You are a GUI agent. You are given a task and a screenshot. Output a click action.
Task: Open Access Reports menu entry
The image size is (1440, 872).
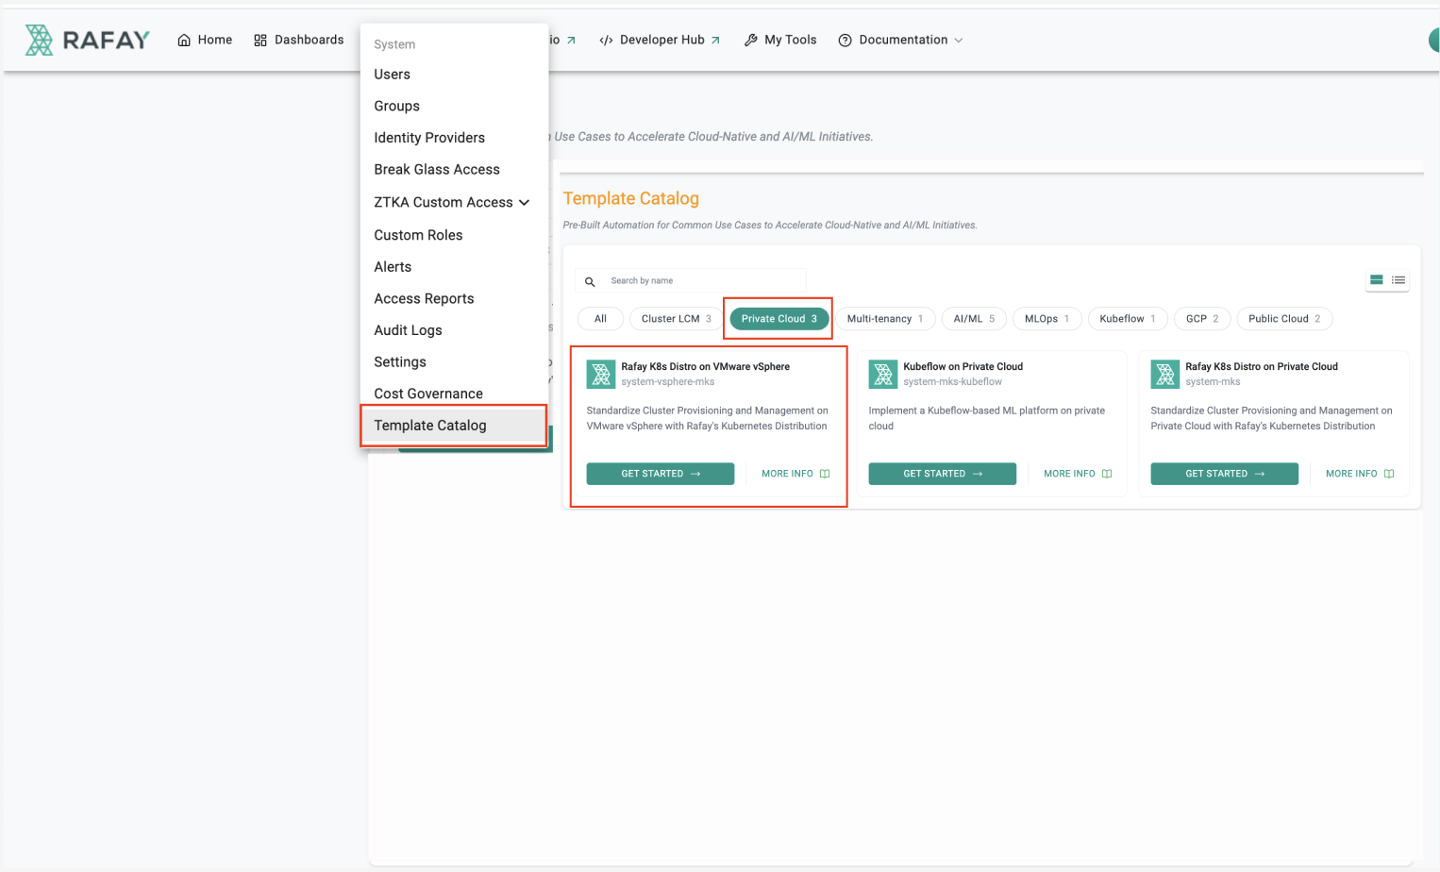(x=454, y=298)
